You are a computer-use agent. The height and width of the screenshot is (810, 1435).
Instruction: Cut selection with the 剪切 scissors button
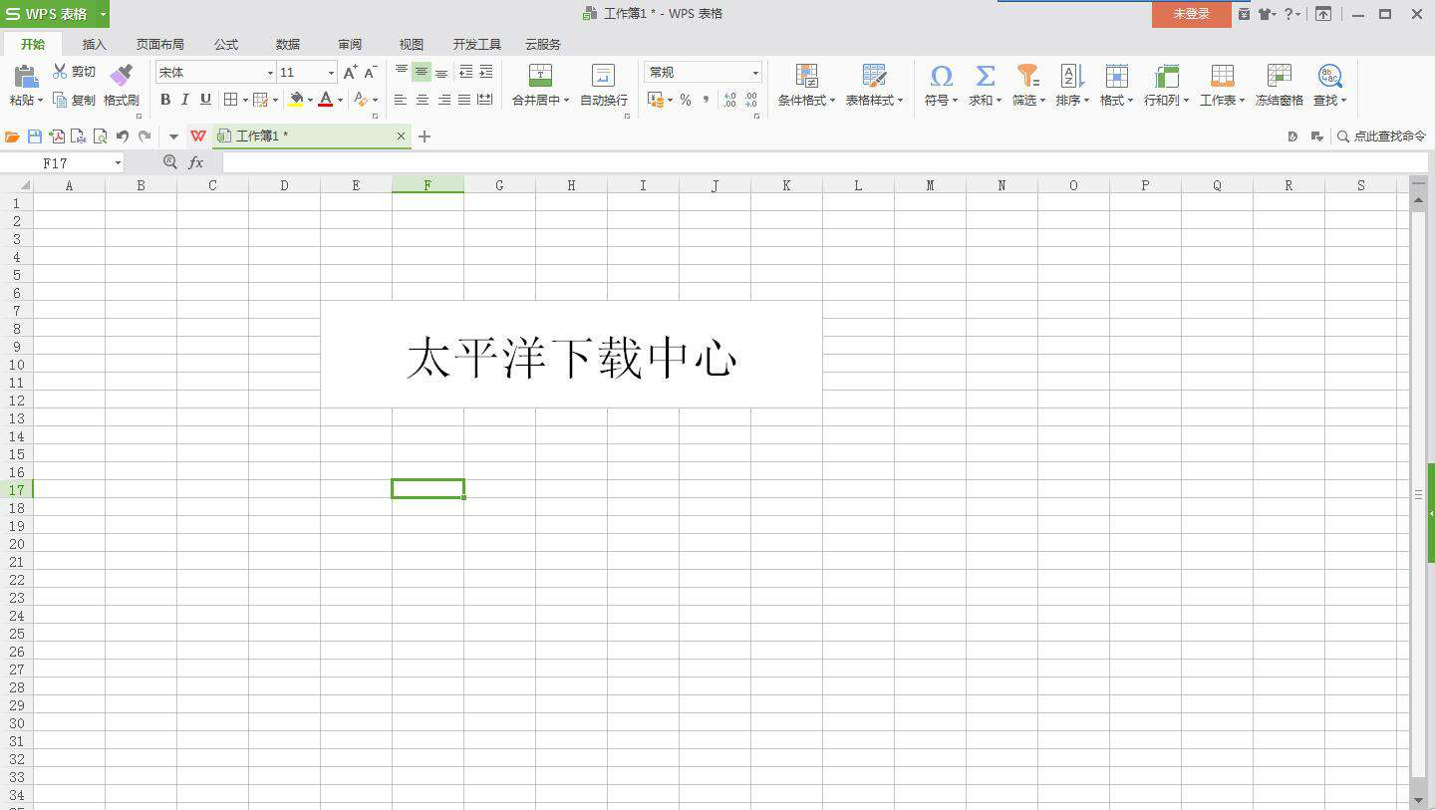pyautogui.click(x=74, y=72)
